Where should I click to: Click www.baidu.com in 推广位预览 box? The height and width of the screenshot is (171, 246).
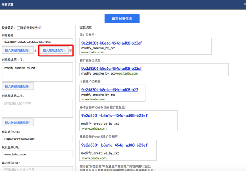[93, 52]
